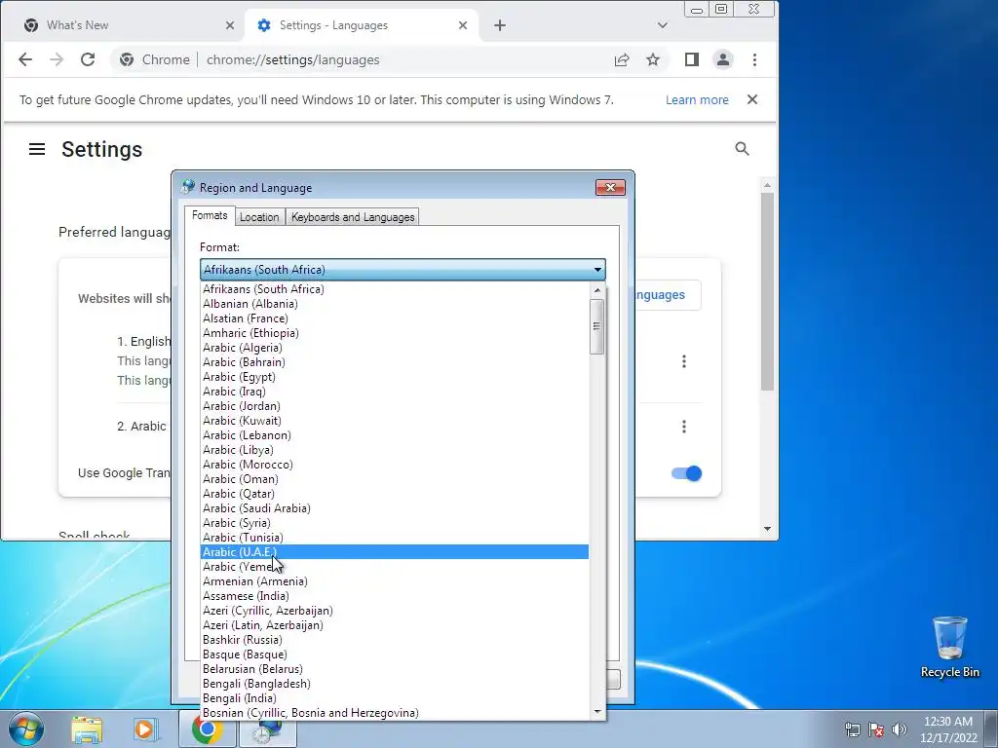Switch to the Location tab
998x748 pixels.
[259, 217]
